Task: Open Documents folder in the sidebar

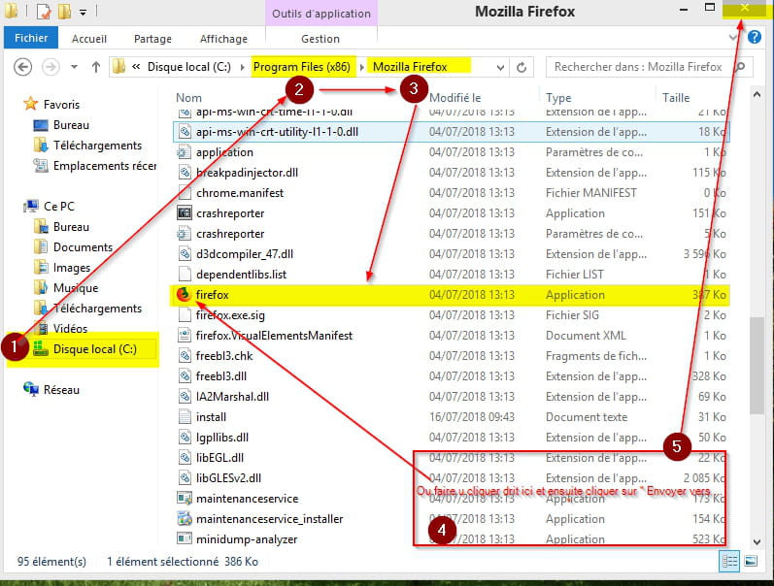Action: coord(83,247)
